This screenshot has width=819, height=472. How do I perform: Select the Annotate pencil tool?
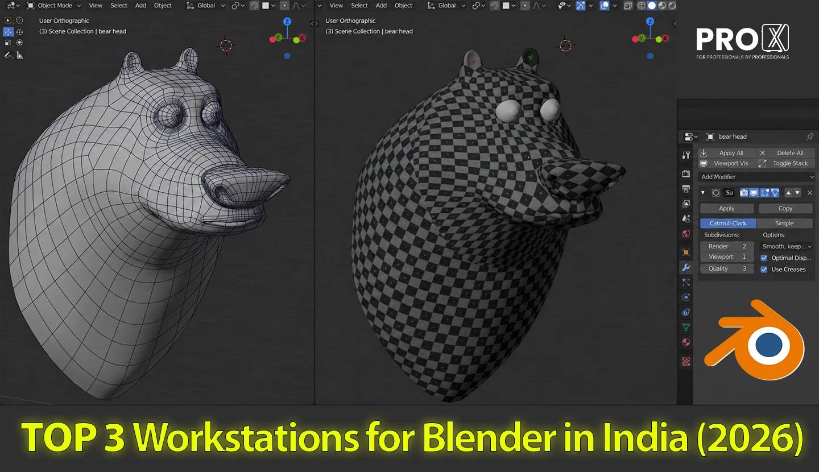8,55
